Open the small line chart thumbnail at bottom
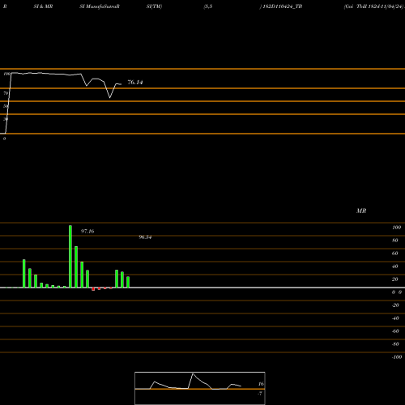The image size is (405, 405). pyautogui.click(x=200, y=388)
